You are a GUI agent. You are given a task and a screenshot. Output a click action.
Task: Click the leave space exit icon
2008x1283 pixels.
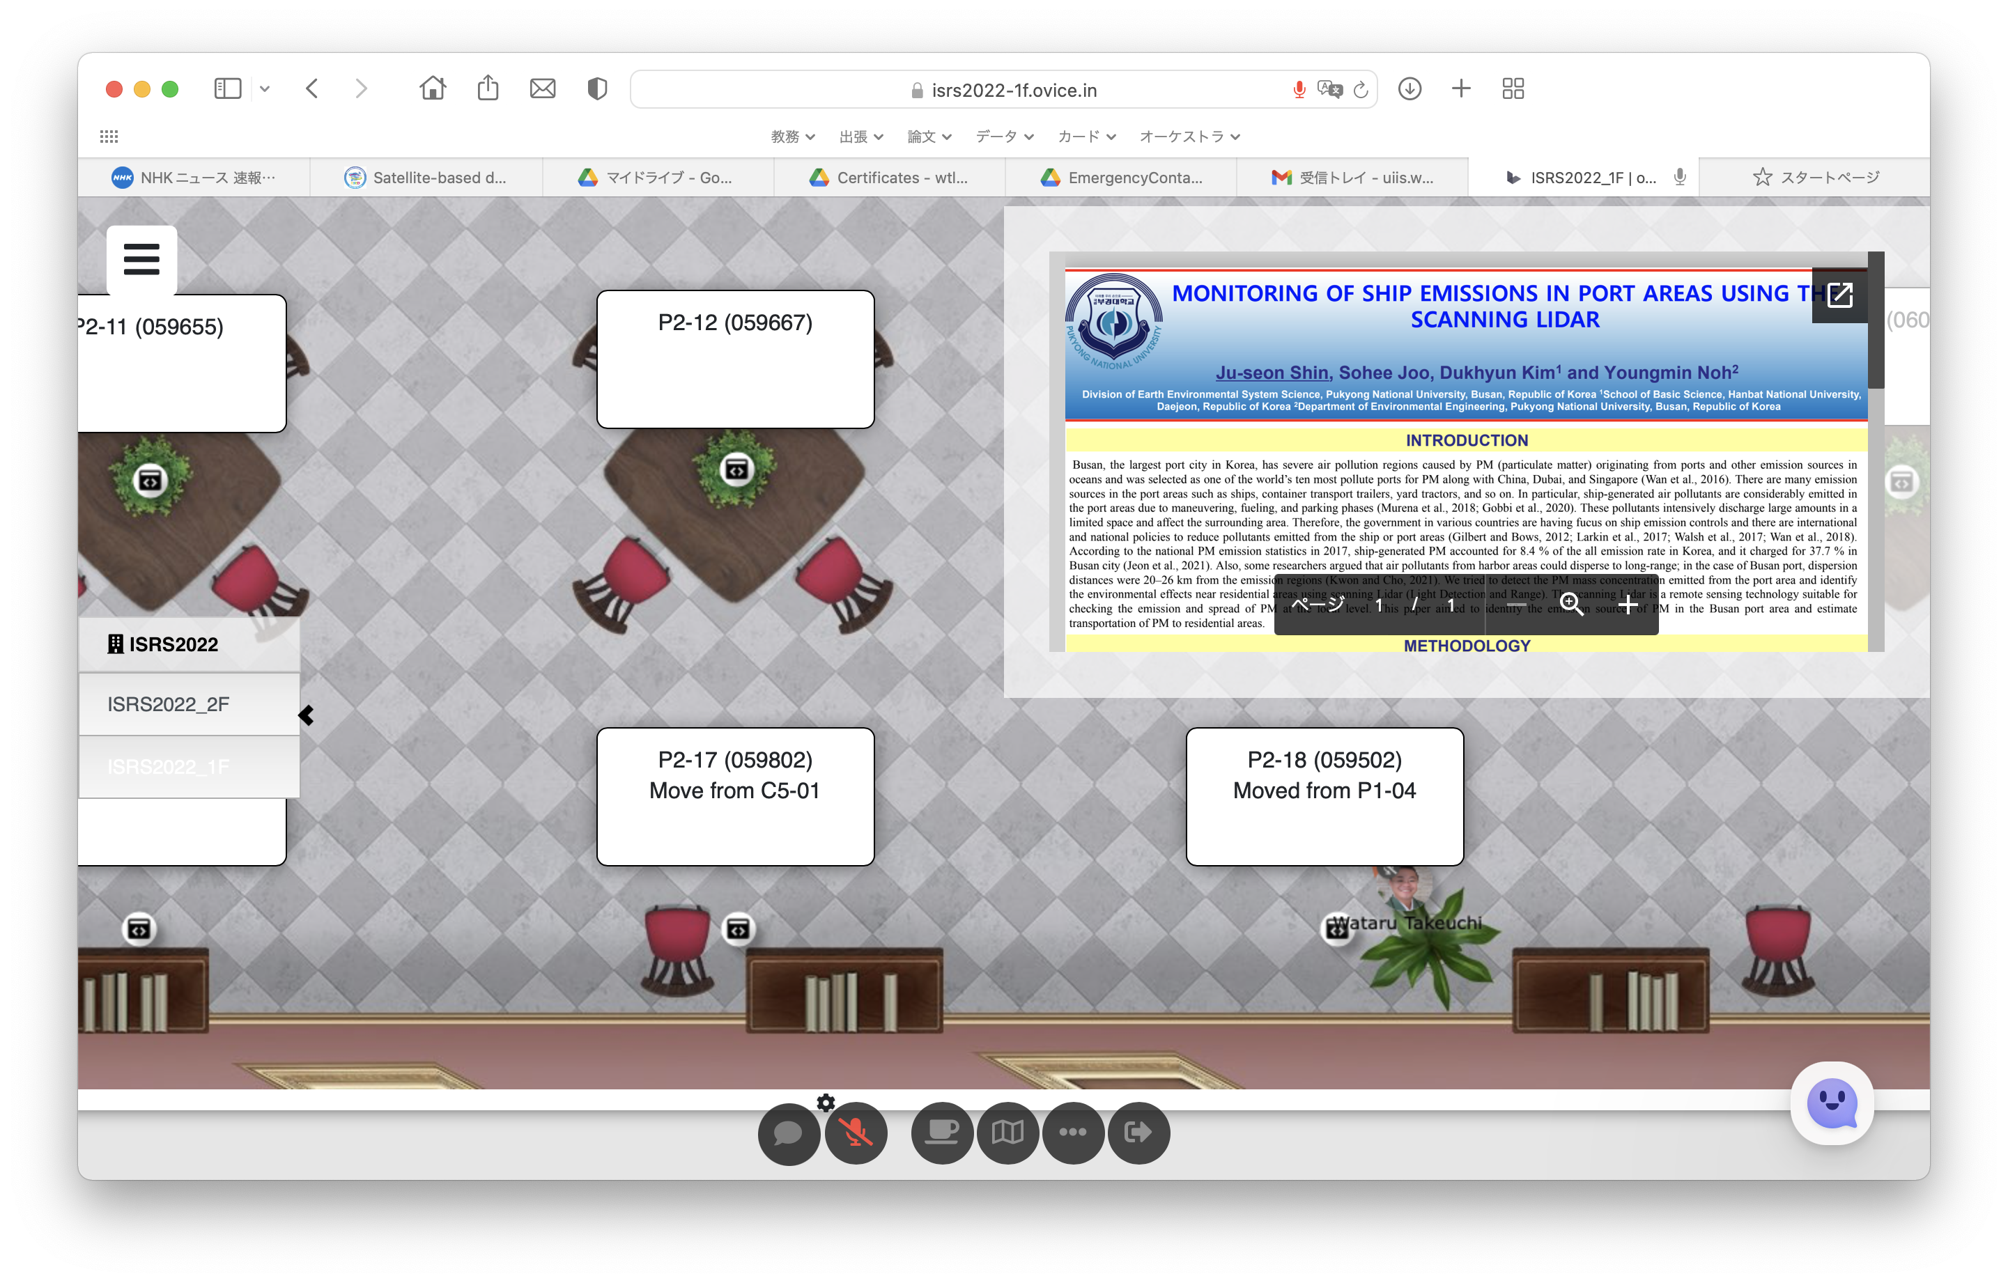[1139, 1133]
